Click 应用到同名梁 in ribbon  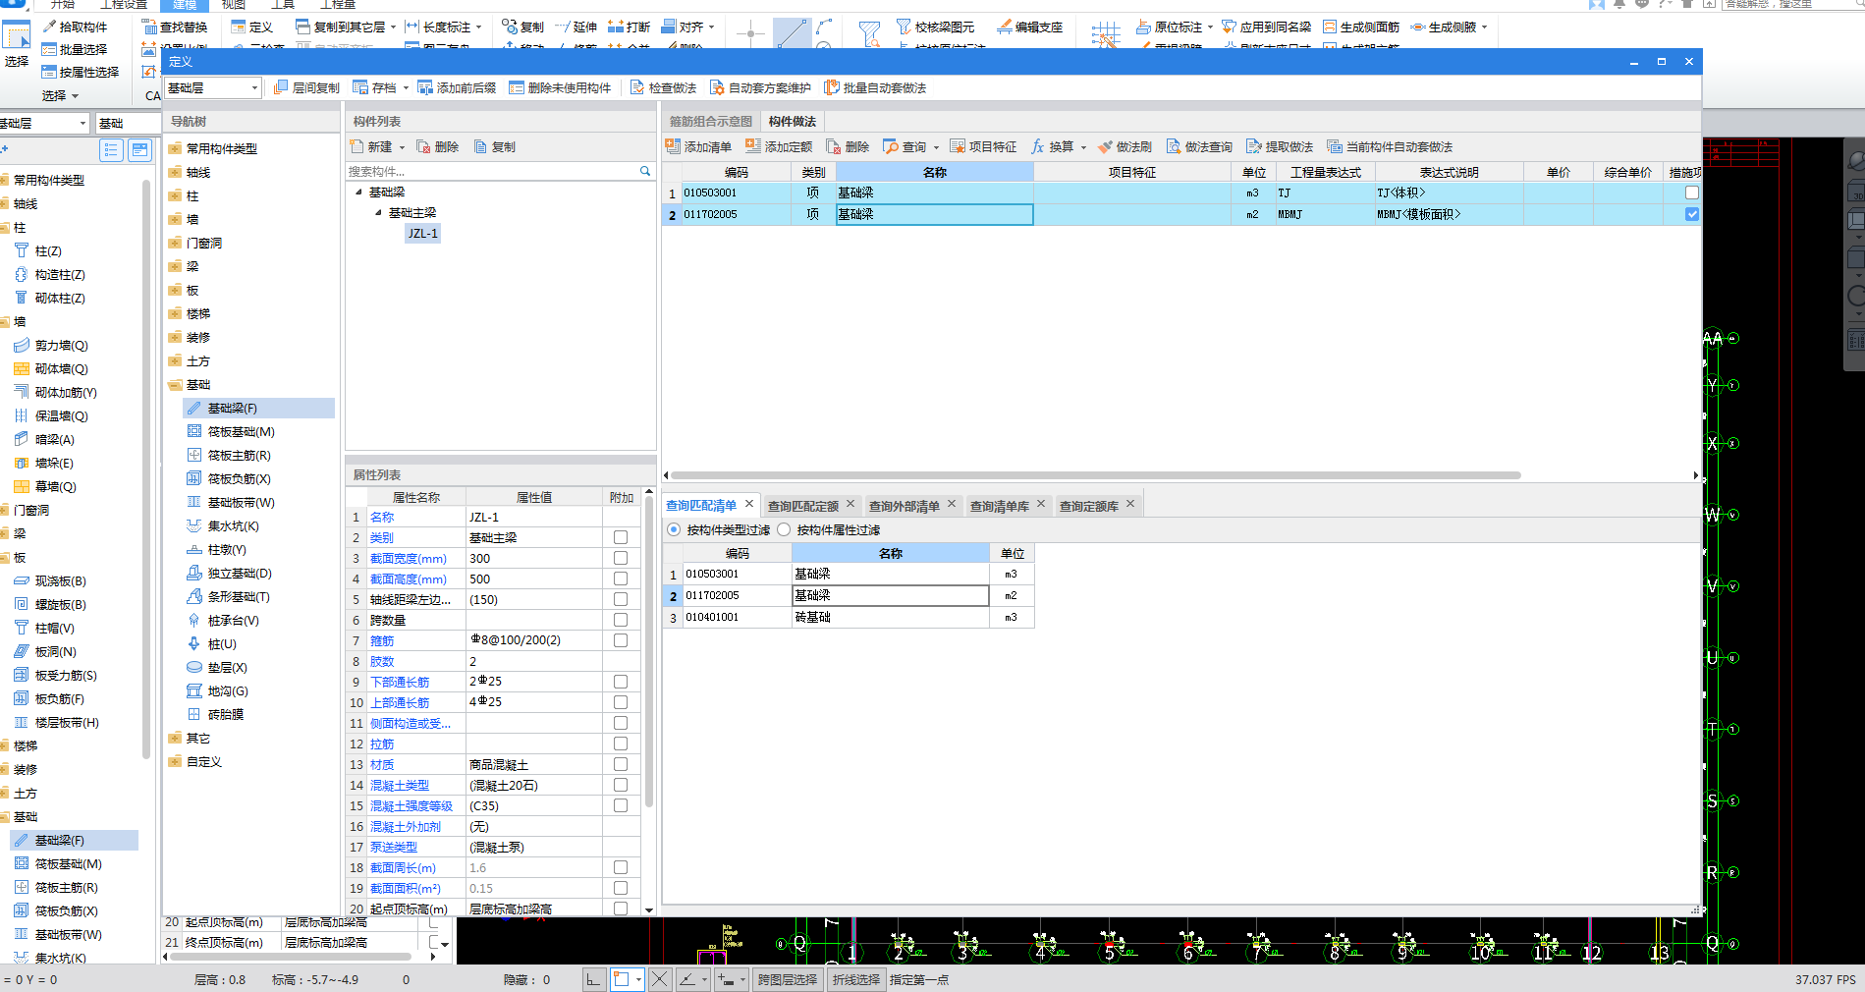click(1267, 27)
